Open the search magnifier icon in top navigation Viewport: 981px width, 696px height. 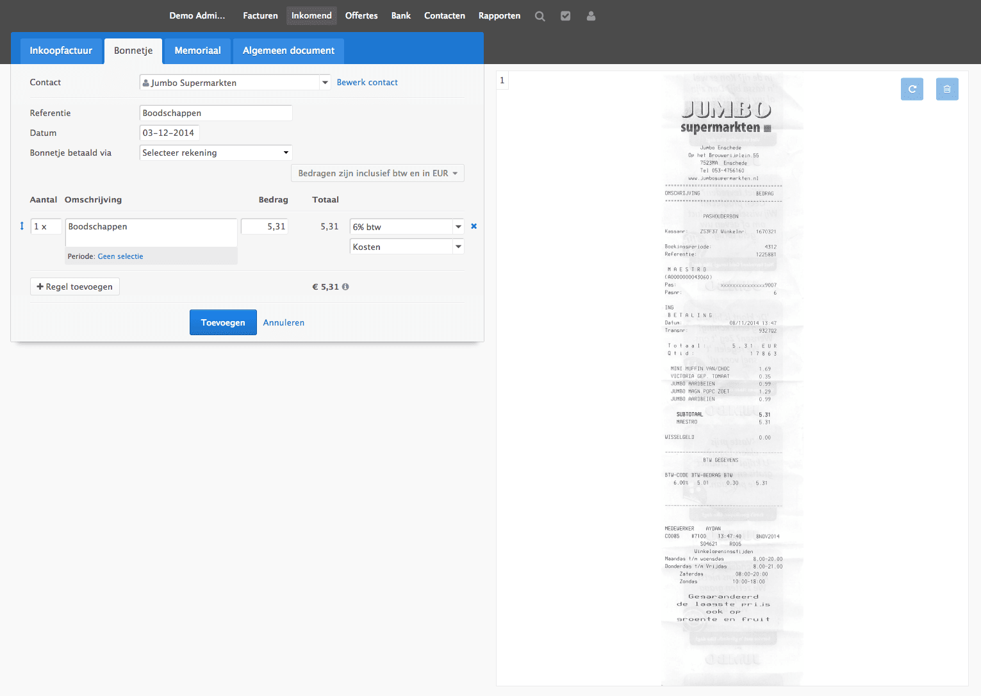point(540,16)
